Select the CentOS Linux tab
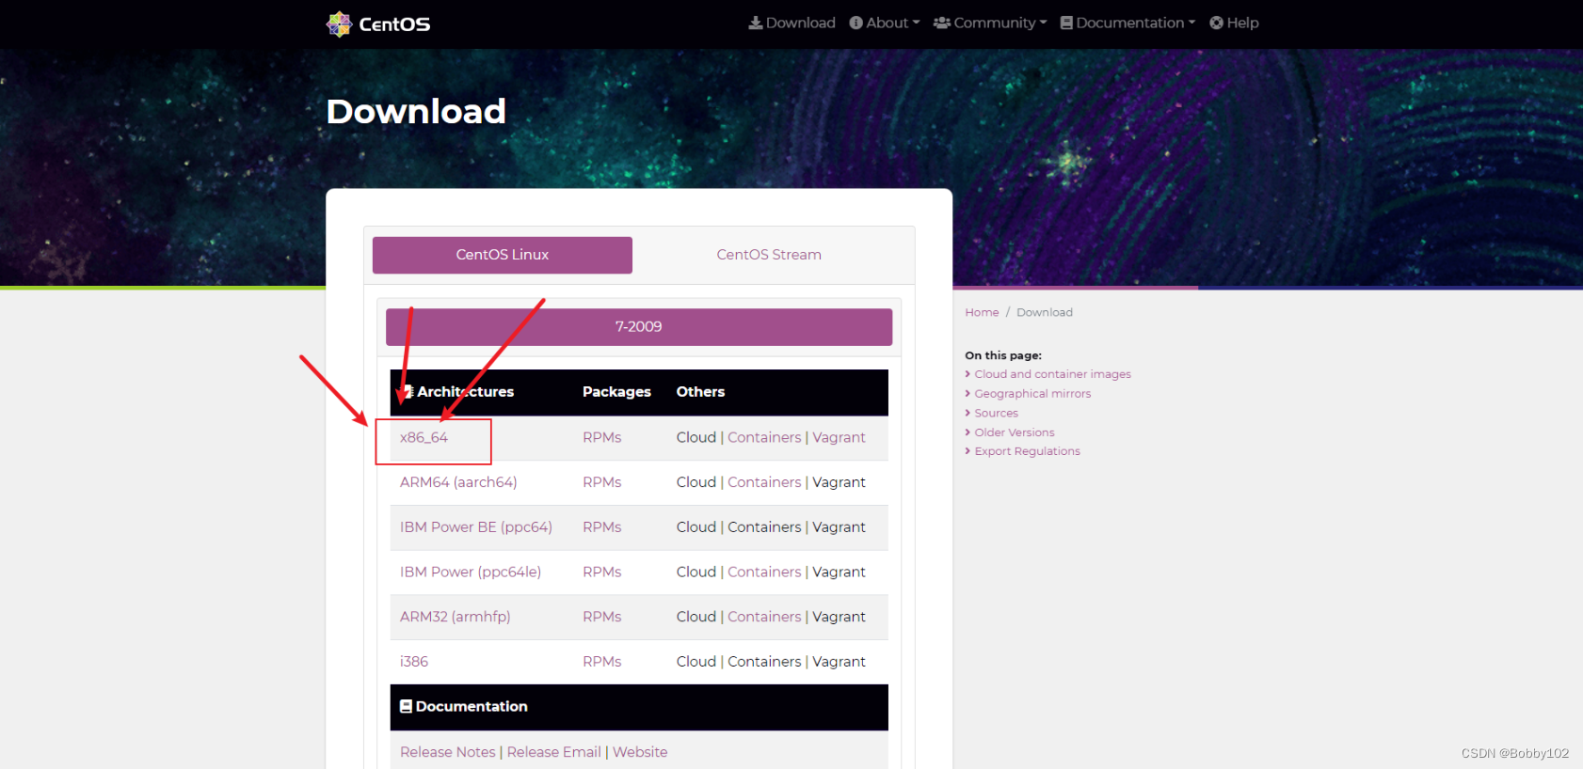 point(503,255)
